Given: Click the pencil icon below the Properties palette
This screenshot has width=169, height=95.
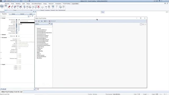Looking at the screenshot, I should point(1,89).
